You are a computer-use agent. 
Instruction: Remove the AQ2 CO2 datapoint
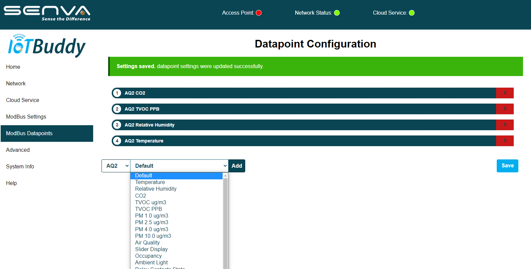point(505,93)
